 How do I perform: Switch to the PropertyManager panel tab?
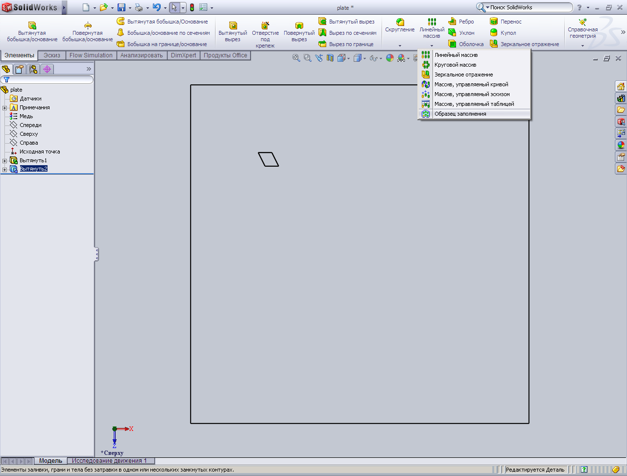pos(20,69)
